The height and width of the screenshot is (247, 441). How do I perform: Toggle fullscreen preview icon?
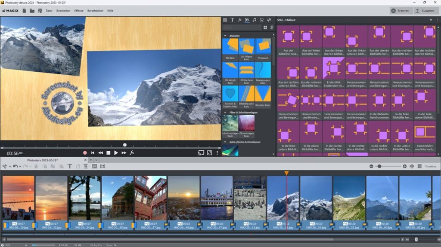tap(210, 153)
